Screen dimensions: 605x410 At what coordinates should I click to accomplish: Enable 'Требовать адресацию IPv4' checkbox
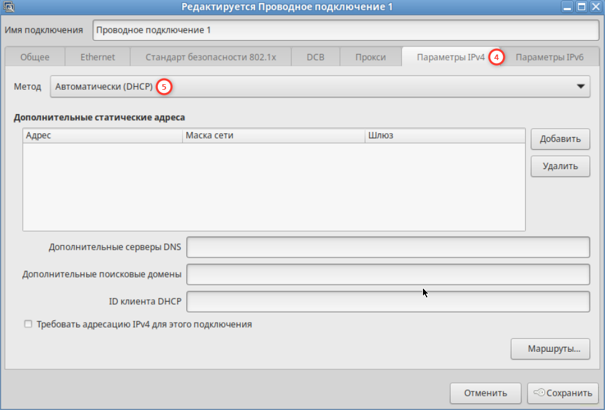click(x=28, y=324)
